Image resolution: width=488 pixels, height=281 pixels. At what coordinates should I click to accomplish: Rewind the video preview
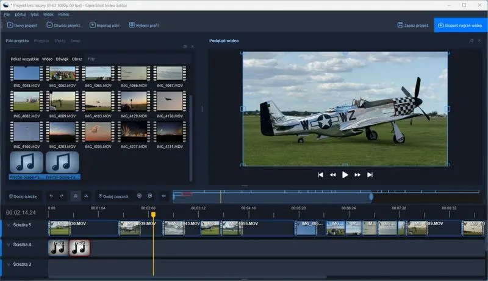[x=333, y=175]
